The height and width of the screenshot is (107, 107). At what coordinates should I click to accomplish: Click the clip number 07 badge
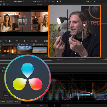[34, 45]
